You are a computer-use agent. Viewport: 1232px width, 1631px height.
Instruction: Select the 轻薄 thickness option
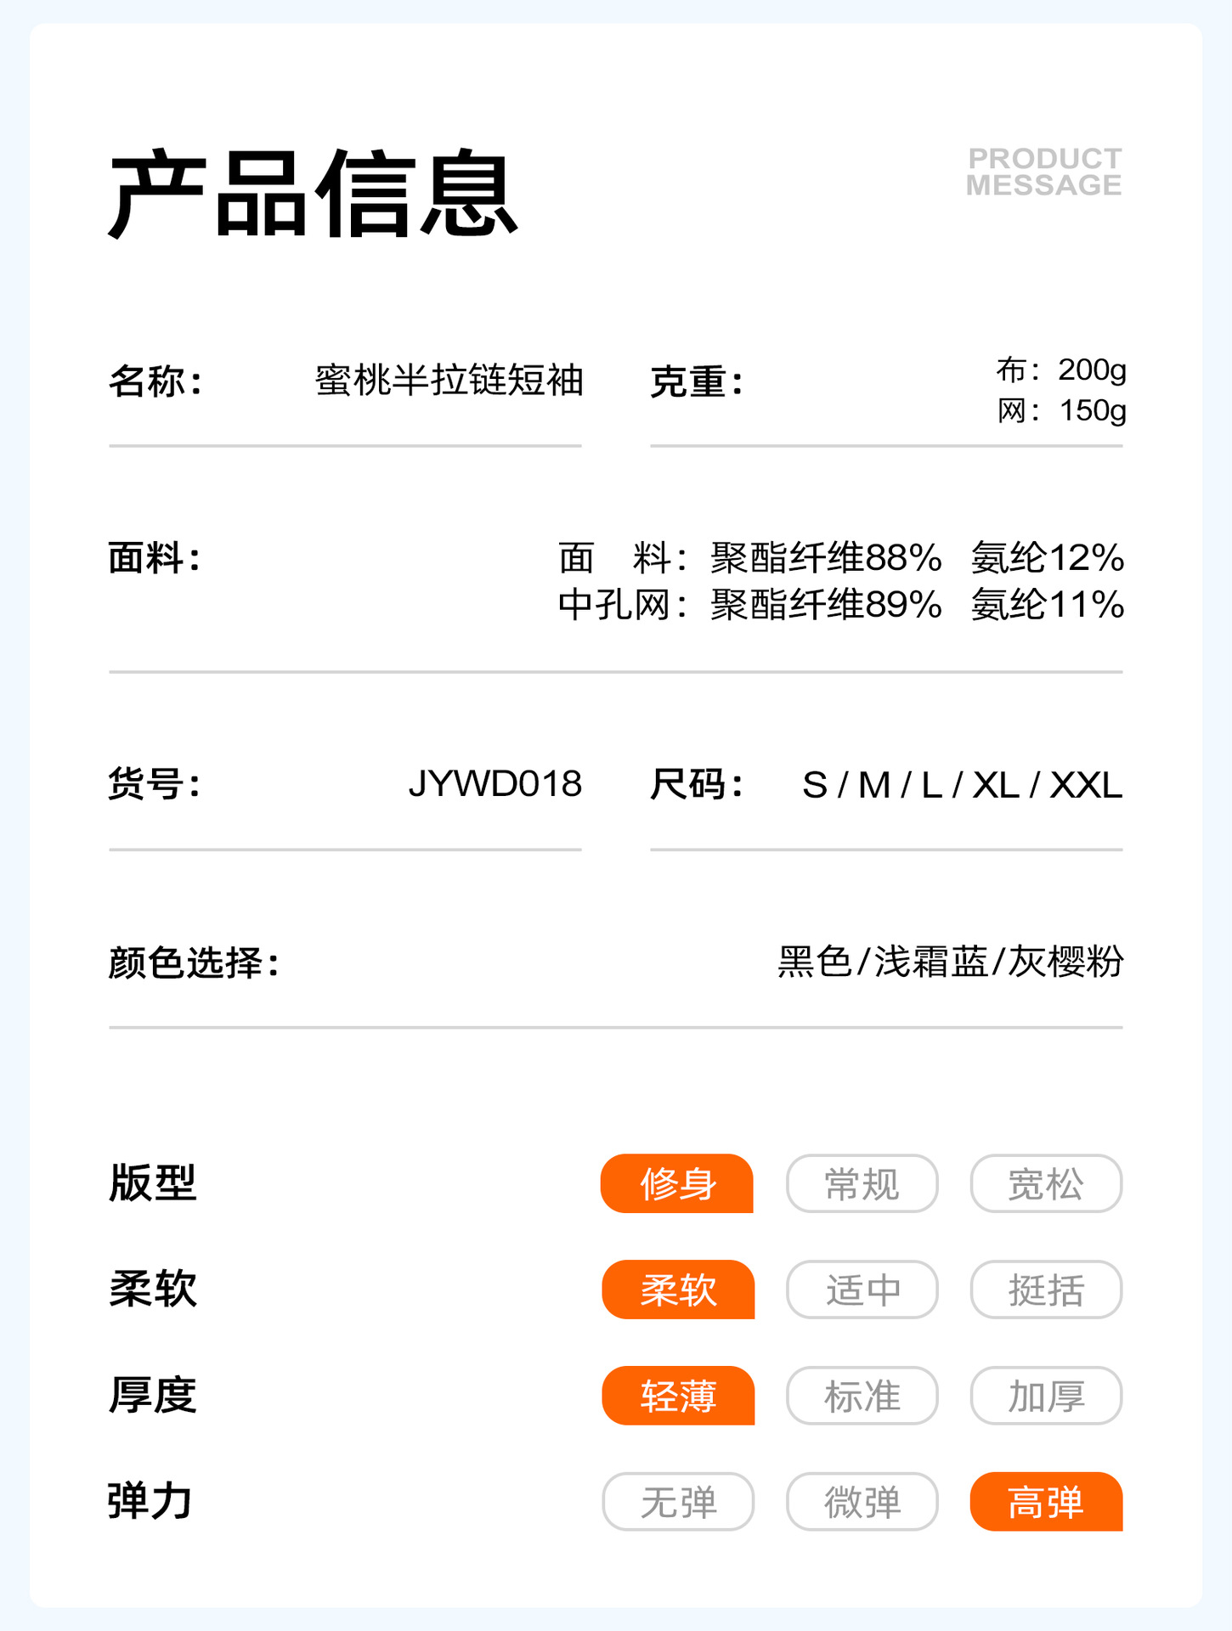tap(678, 1396)
